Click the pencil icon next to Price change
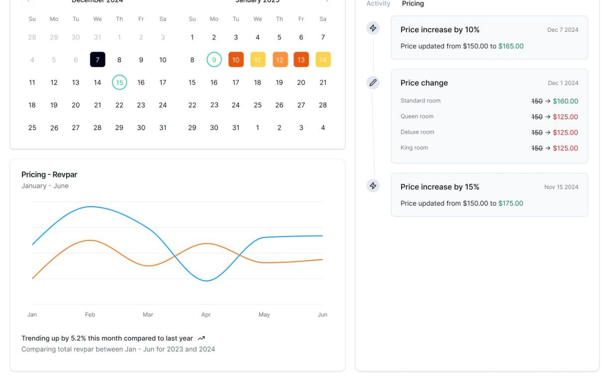Viewport: 609px width, 380px height. (x=373, y=82)
